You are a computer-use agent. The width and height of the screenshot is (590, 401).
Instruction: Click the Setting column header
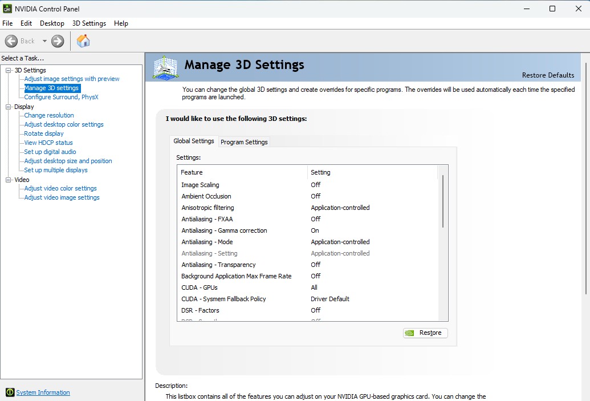pos(372,172)
